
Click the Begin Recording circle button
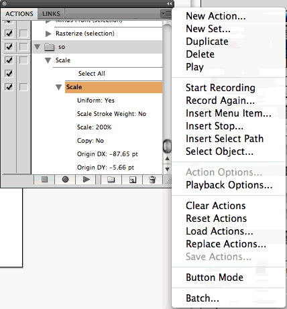click(x=65, y=180)
